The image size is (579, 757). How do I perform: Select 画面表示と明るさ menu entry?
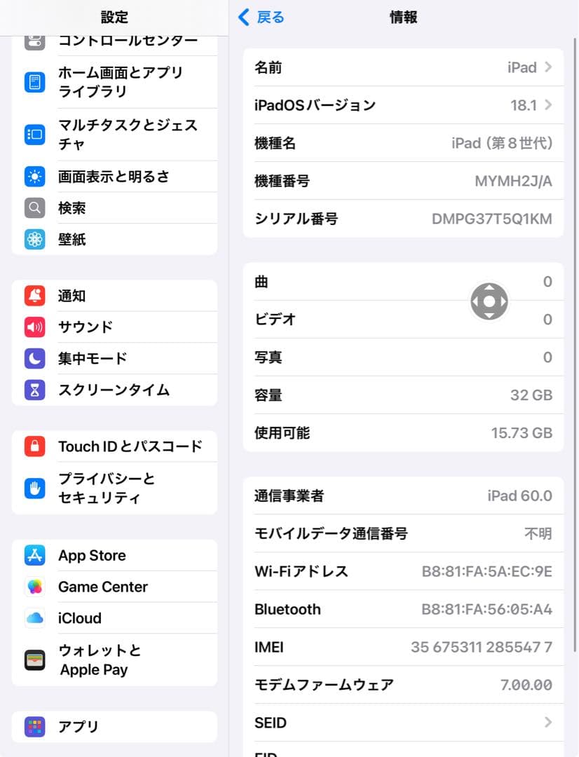[x=114, y=177]
